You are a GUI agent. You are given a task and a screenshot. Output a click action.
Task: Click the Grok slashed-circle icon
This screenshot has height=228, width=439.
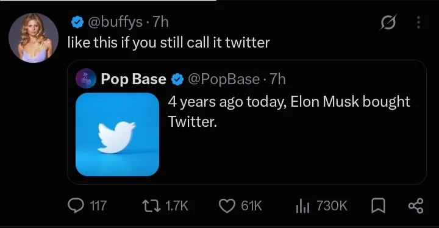(388, 22)
